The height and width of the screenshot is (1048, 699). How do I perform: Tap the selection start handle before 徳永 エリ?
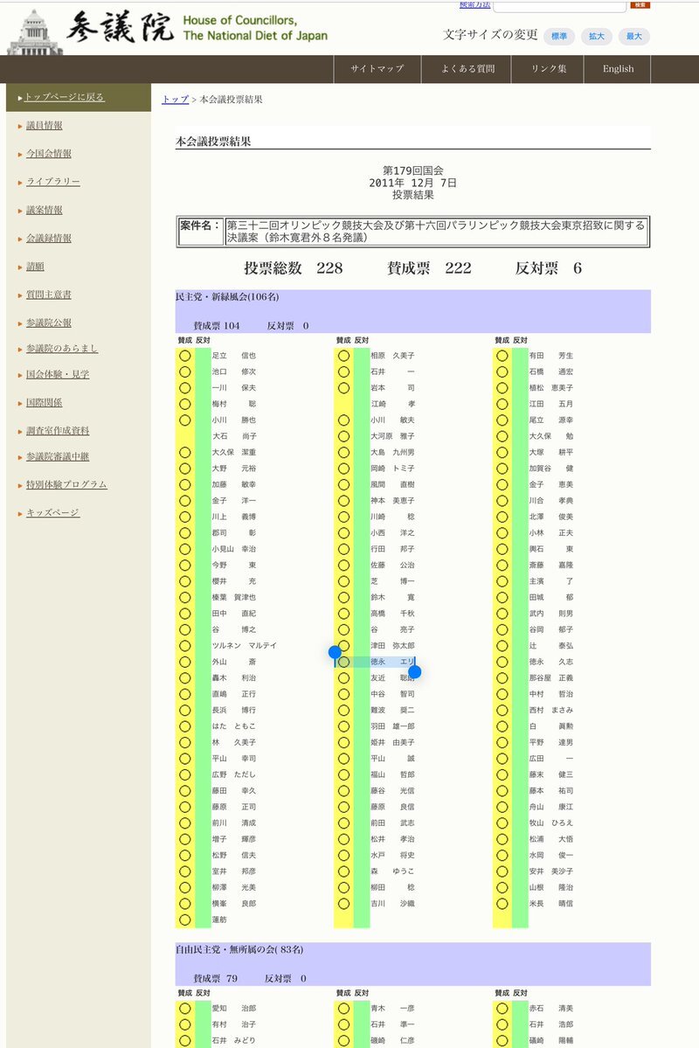(335, 652)
